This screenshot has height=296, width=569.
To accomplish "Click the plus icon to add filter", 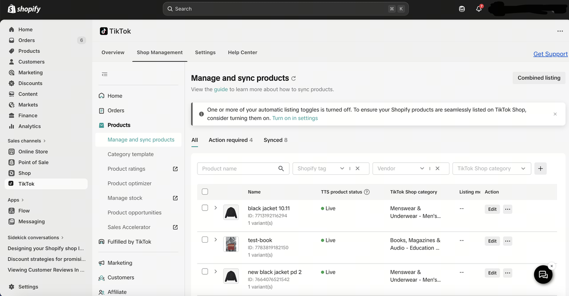I will [541, 168].
